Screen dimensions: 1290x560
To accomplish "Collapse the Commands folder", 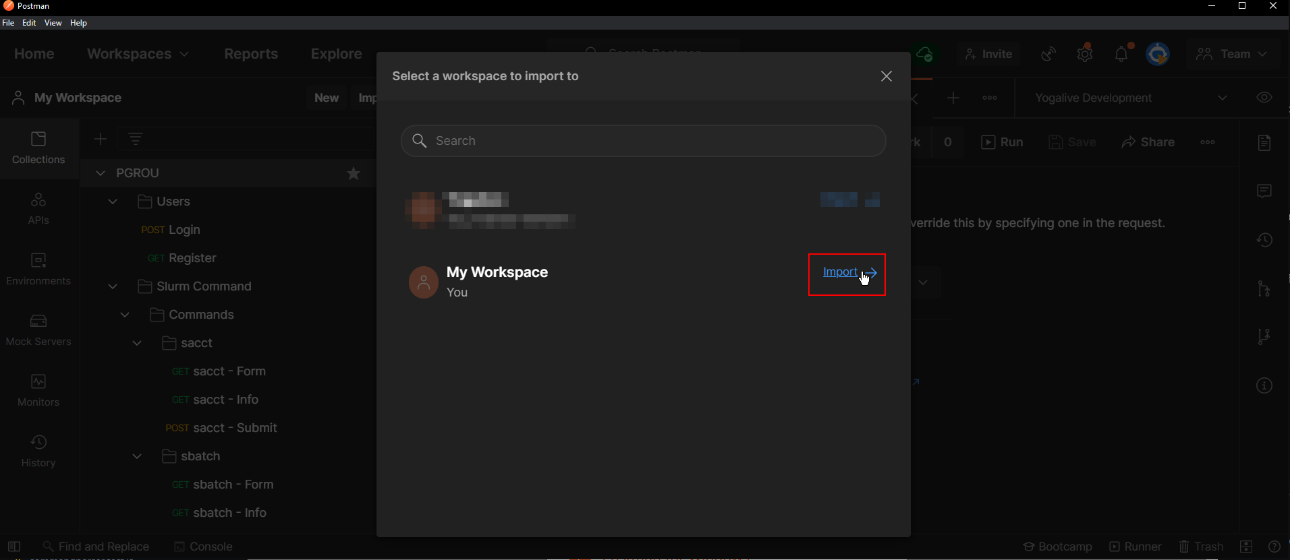I will (x=125, y=315).
